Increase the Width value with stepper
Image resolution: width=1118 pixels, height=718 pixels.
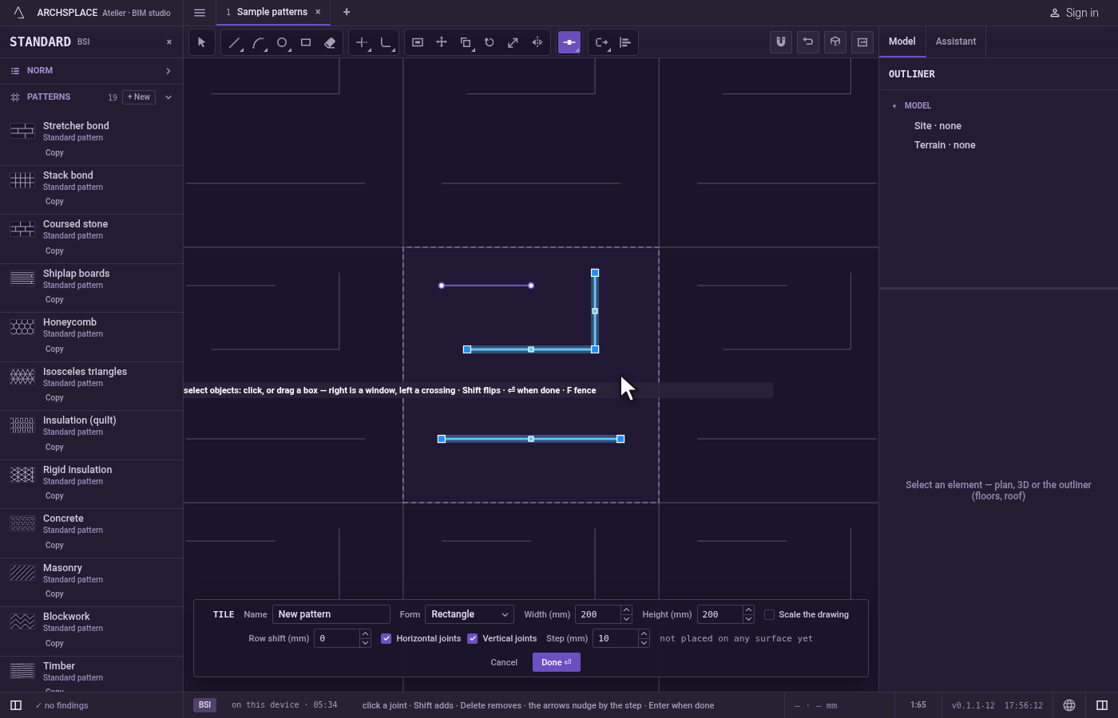(x=626, y=610)
